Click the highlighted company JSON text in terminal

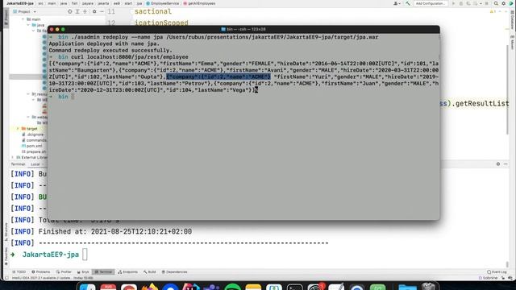coord(218,77)
